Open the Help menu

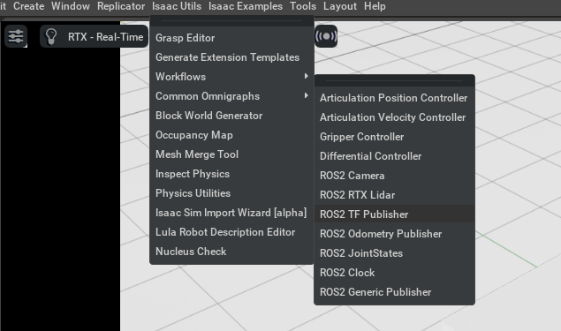click(375, 6)
